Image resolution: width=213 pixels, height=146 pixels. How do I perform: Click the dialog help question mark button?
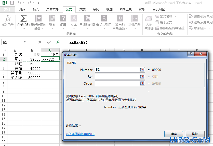tap(191, 54)
